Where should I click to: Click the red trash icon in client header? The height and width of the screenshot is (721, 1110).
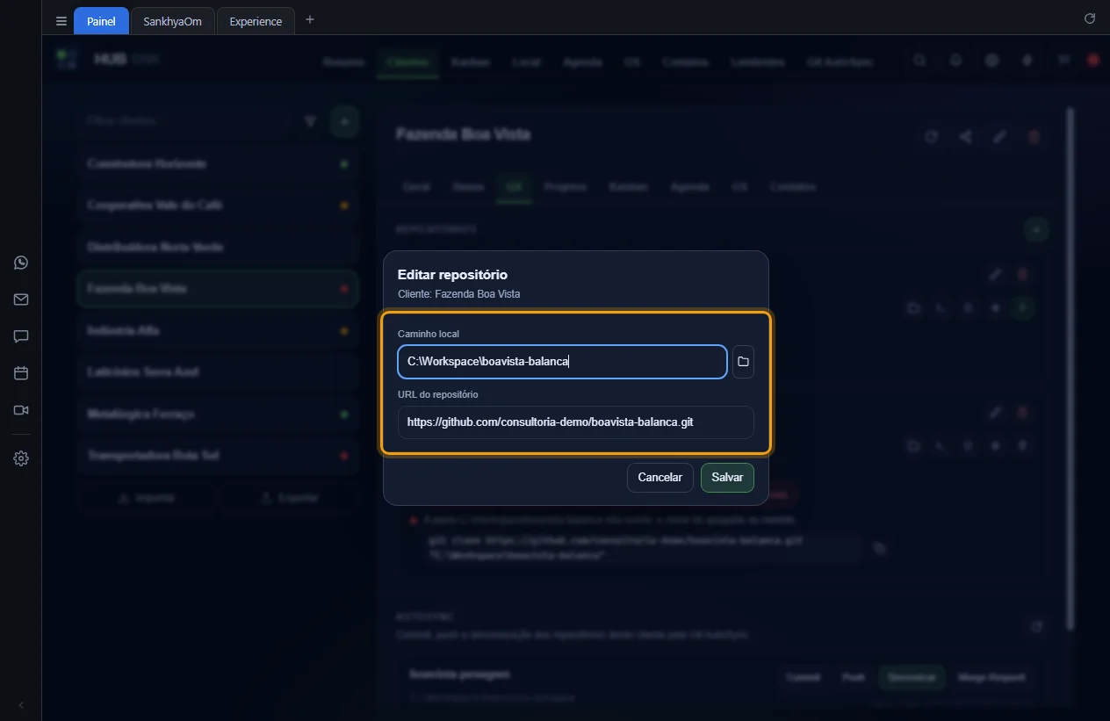pos(1034,137)
